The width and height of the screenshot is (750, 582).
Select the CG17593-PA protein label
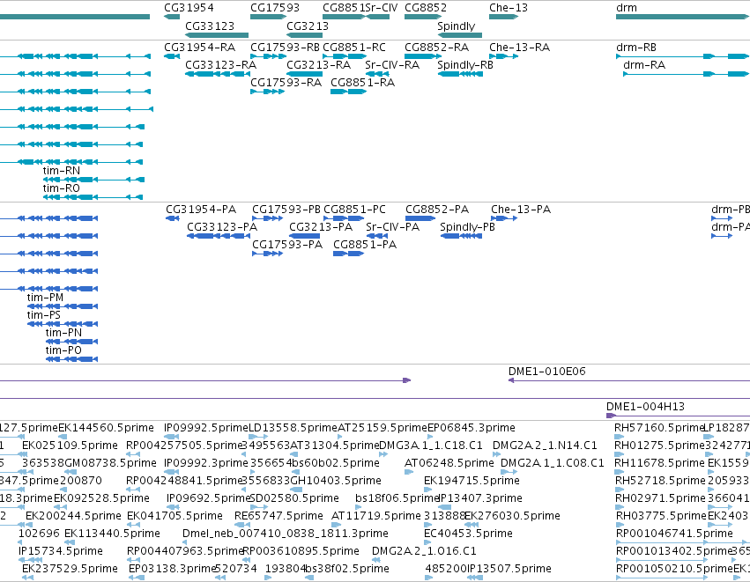click(x=287, y=245)
